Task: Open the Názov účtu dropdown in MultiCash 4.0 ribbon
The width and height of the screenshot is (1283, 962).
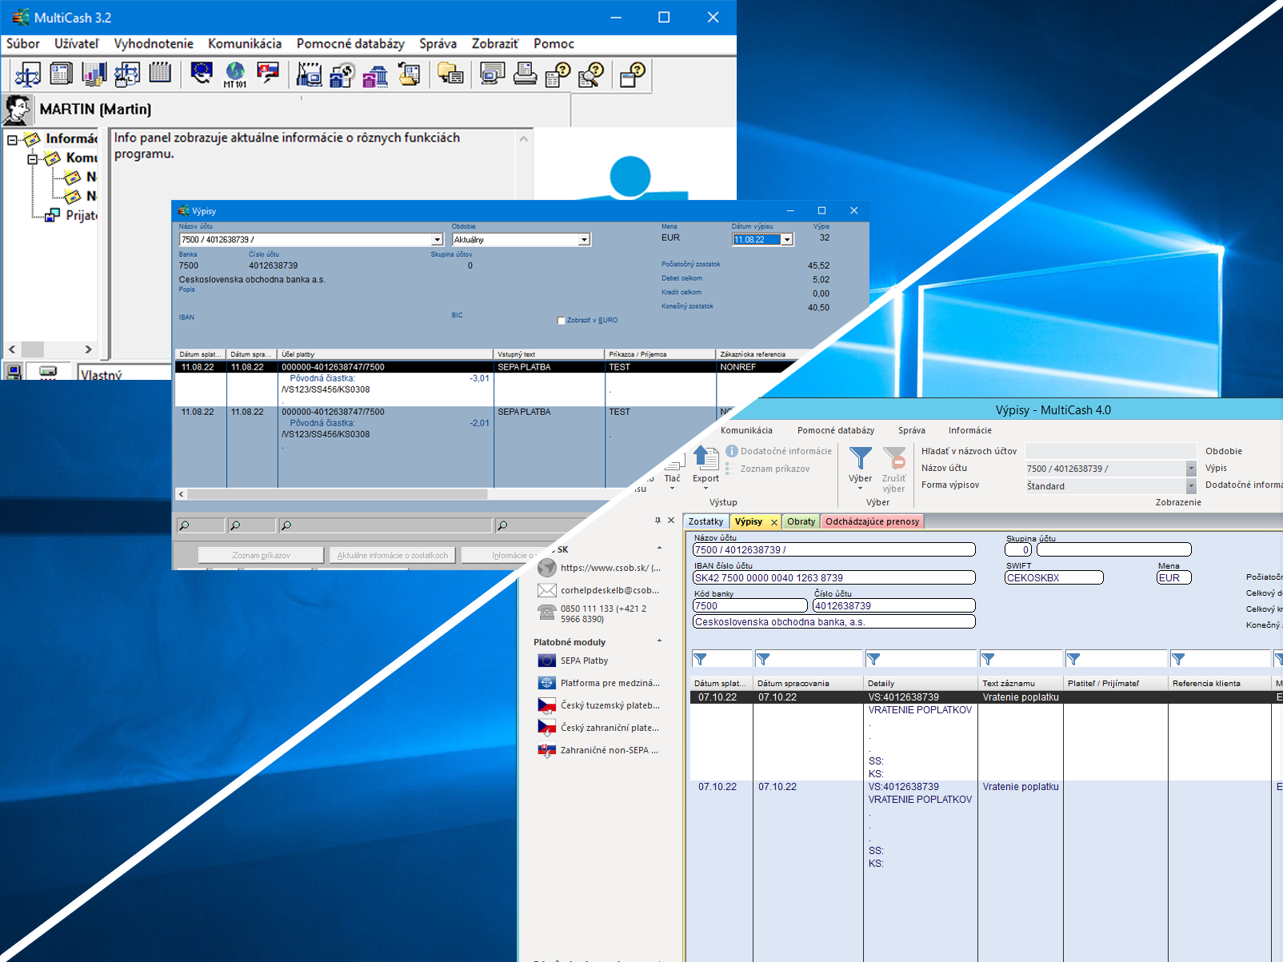Action: coord(1190,469)
